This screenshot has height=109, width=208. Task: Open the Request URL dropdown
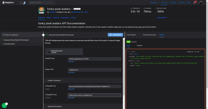click(x=94, y=70)
